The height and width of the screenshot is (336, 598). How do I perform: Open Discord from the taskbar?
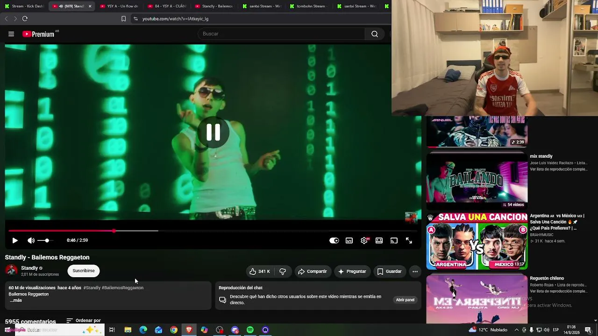click(x=235, y=330)
